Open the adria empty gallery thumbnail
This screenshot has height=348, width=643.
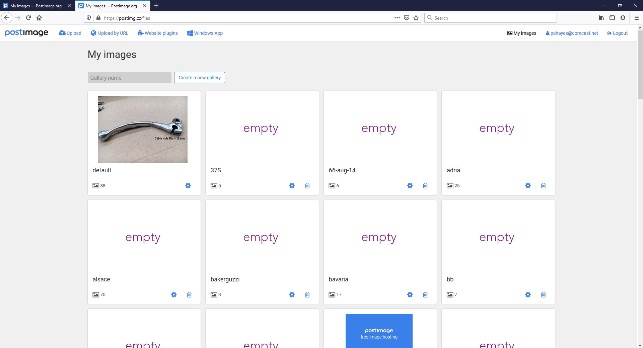[497, 128]
